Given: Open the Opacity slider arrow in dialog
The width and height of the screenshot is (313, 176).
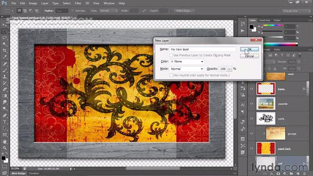Looking at the screenshot, I should click(229, 69).
